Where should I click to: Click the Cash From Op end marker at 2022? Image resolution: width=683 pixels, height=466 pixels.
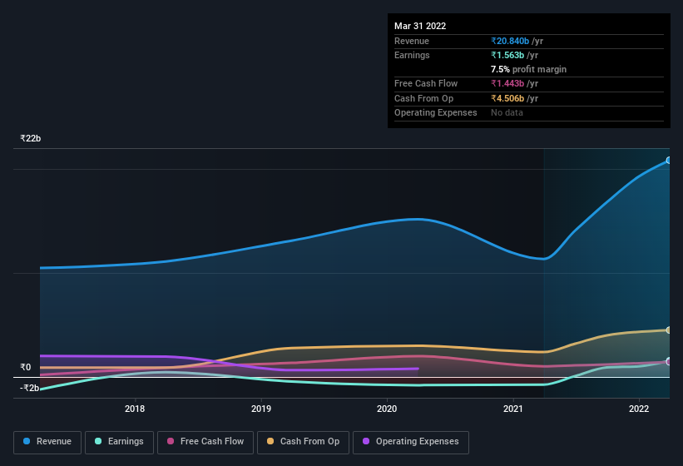point(669,330)
